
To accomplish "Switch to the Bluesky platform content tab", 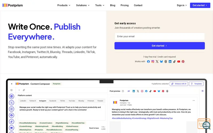I will click(x=81, y=101).
